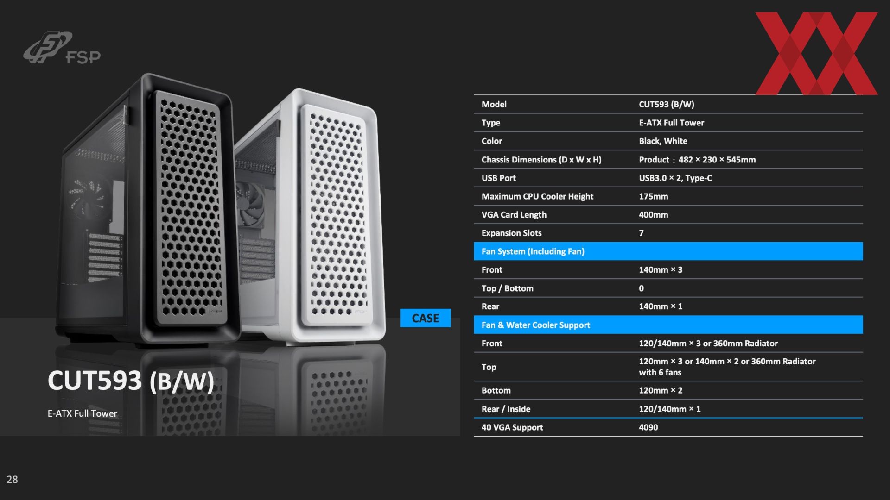This screenshot has width=890, height=500.
Task: Click the Maximum CPU Cooler Height label
Action: pyautogui.click(x=537, y=196)
